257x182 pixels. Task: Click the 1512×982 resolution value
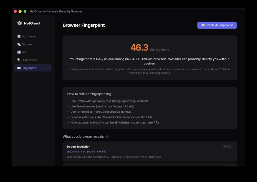click(86, 152)
